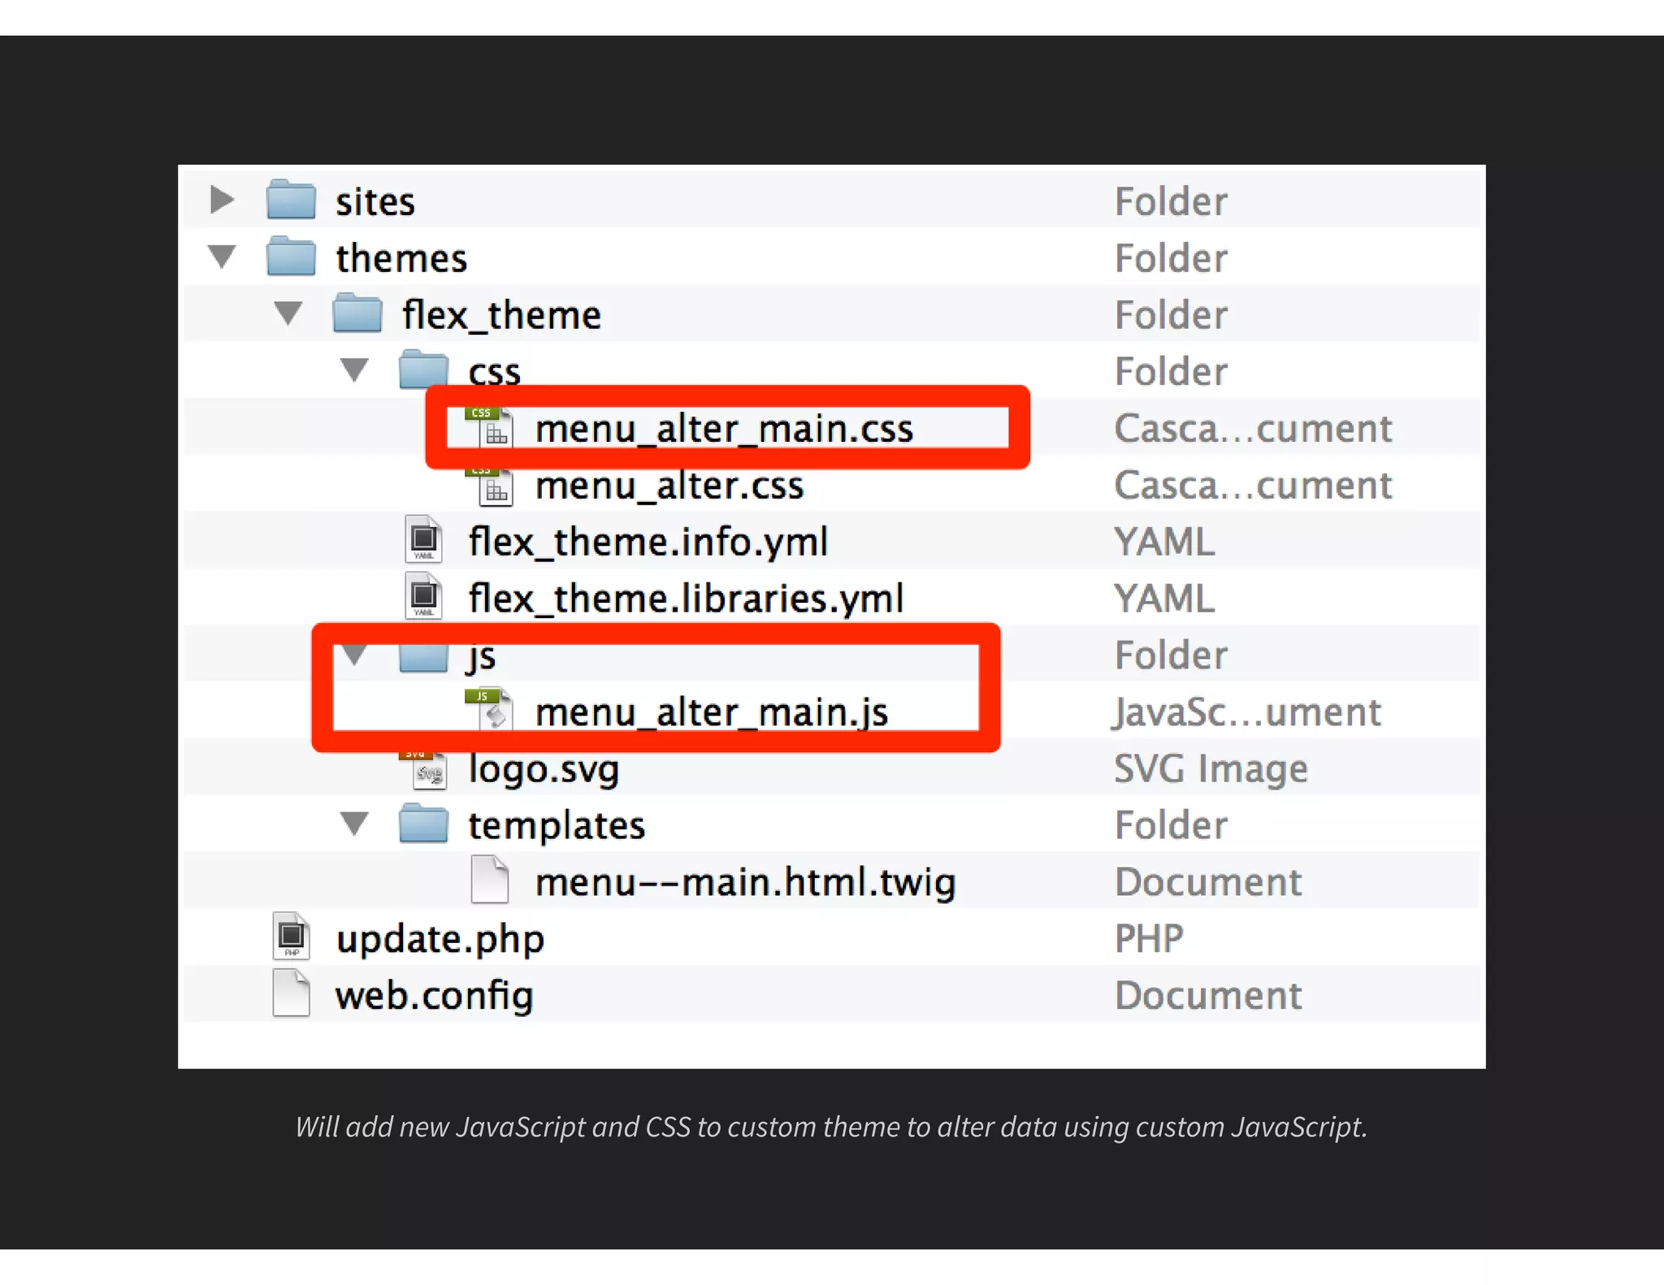Click 'Folder' kind in flex_theme row
The image size is (1664, 1285).
pyautogui.click(x=1171, y=314)
